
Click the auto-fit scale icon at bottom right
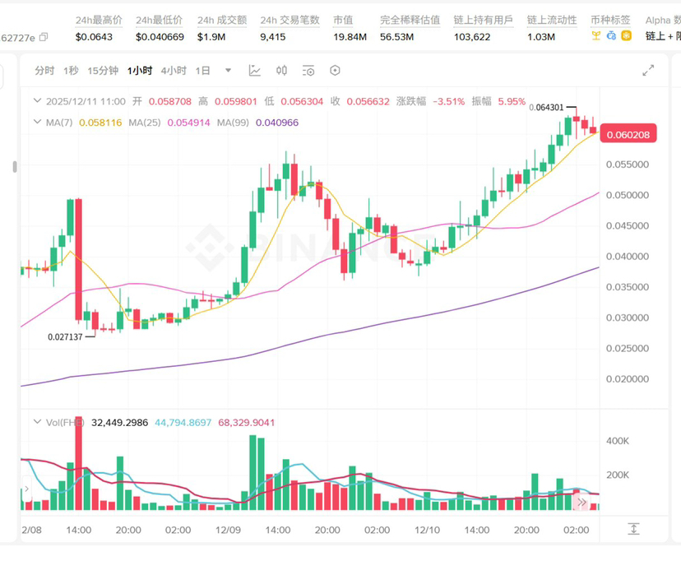633,528
